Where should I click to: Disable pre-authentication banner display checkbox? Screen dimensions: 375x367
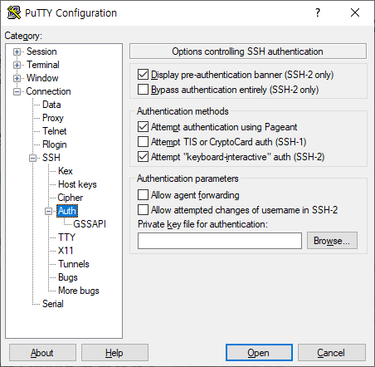point(143,75)
